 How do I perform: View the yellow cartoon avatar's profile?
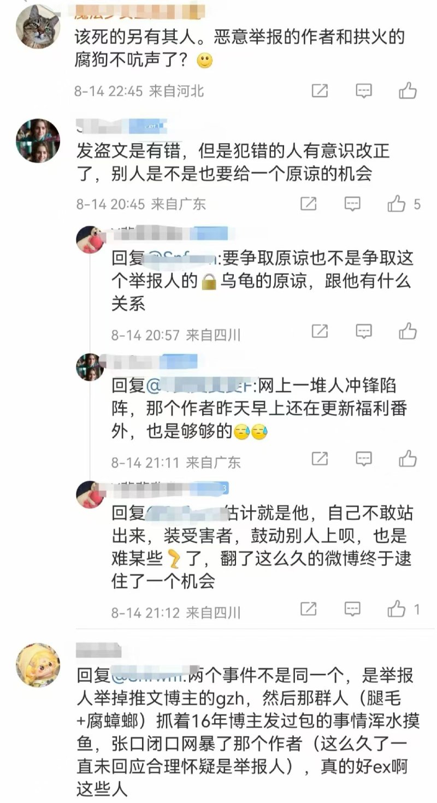pyautogui.click(x=38, y=665)
